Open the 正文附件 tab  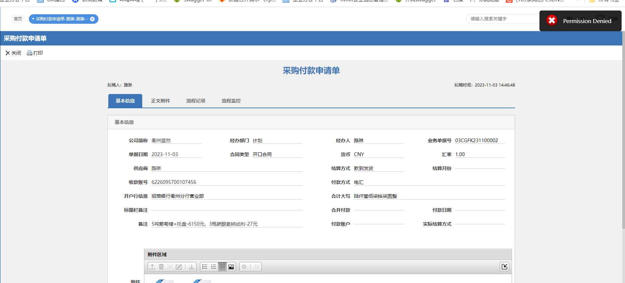click(x=161, y=101)
